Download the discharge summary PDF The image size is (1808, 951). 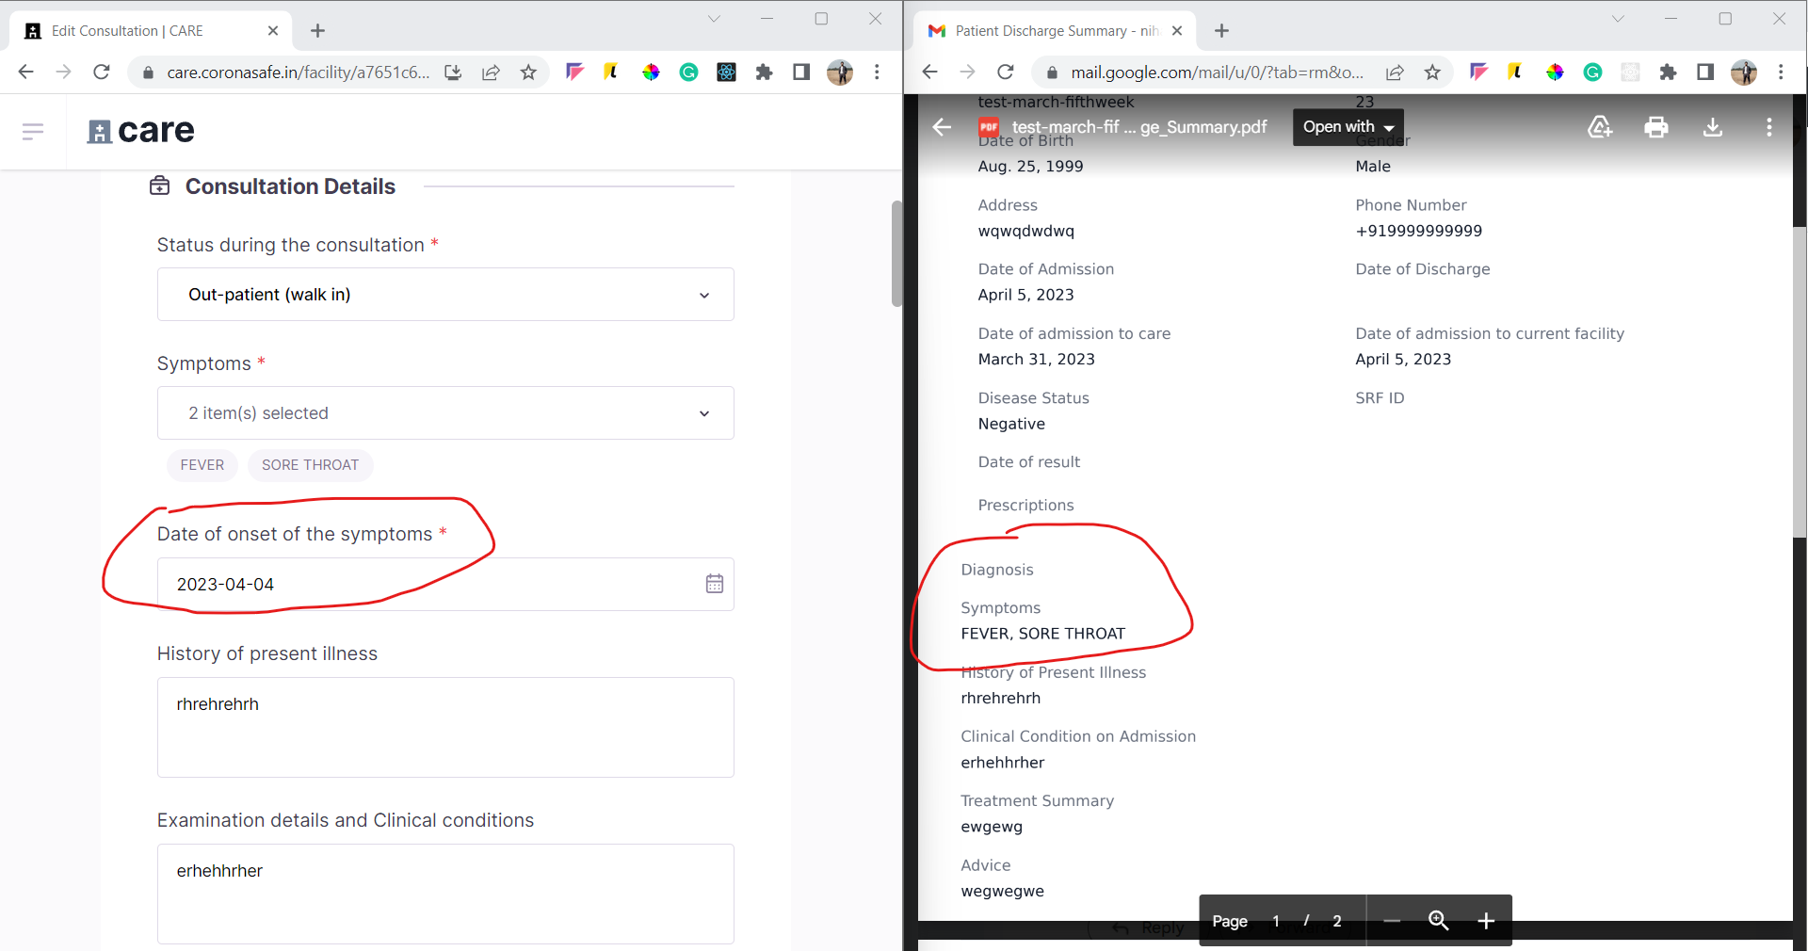(x=1712, y=127)
